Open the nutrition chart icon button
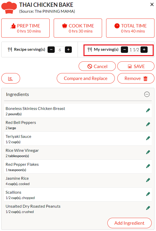Image resolution: width=156 pixels, height=231 pixels. 11,78
